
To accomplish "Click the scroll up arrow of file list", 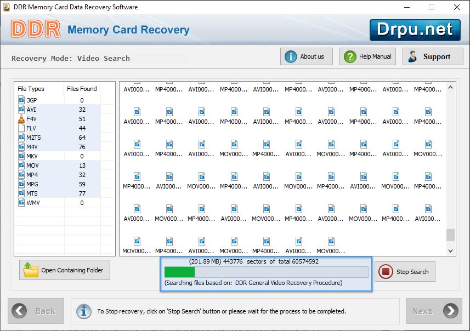I will pos(450,87).
